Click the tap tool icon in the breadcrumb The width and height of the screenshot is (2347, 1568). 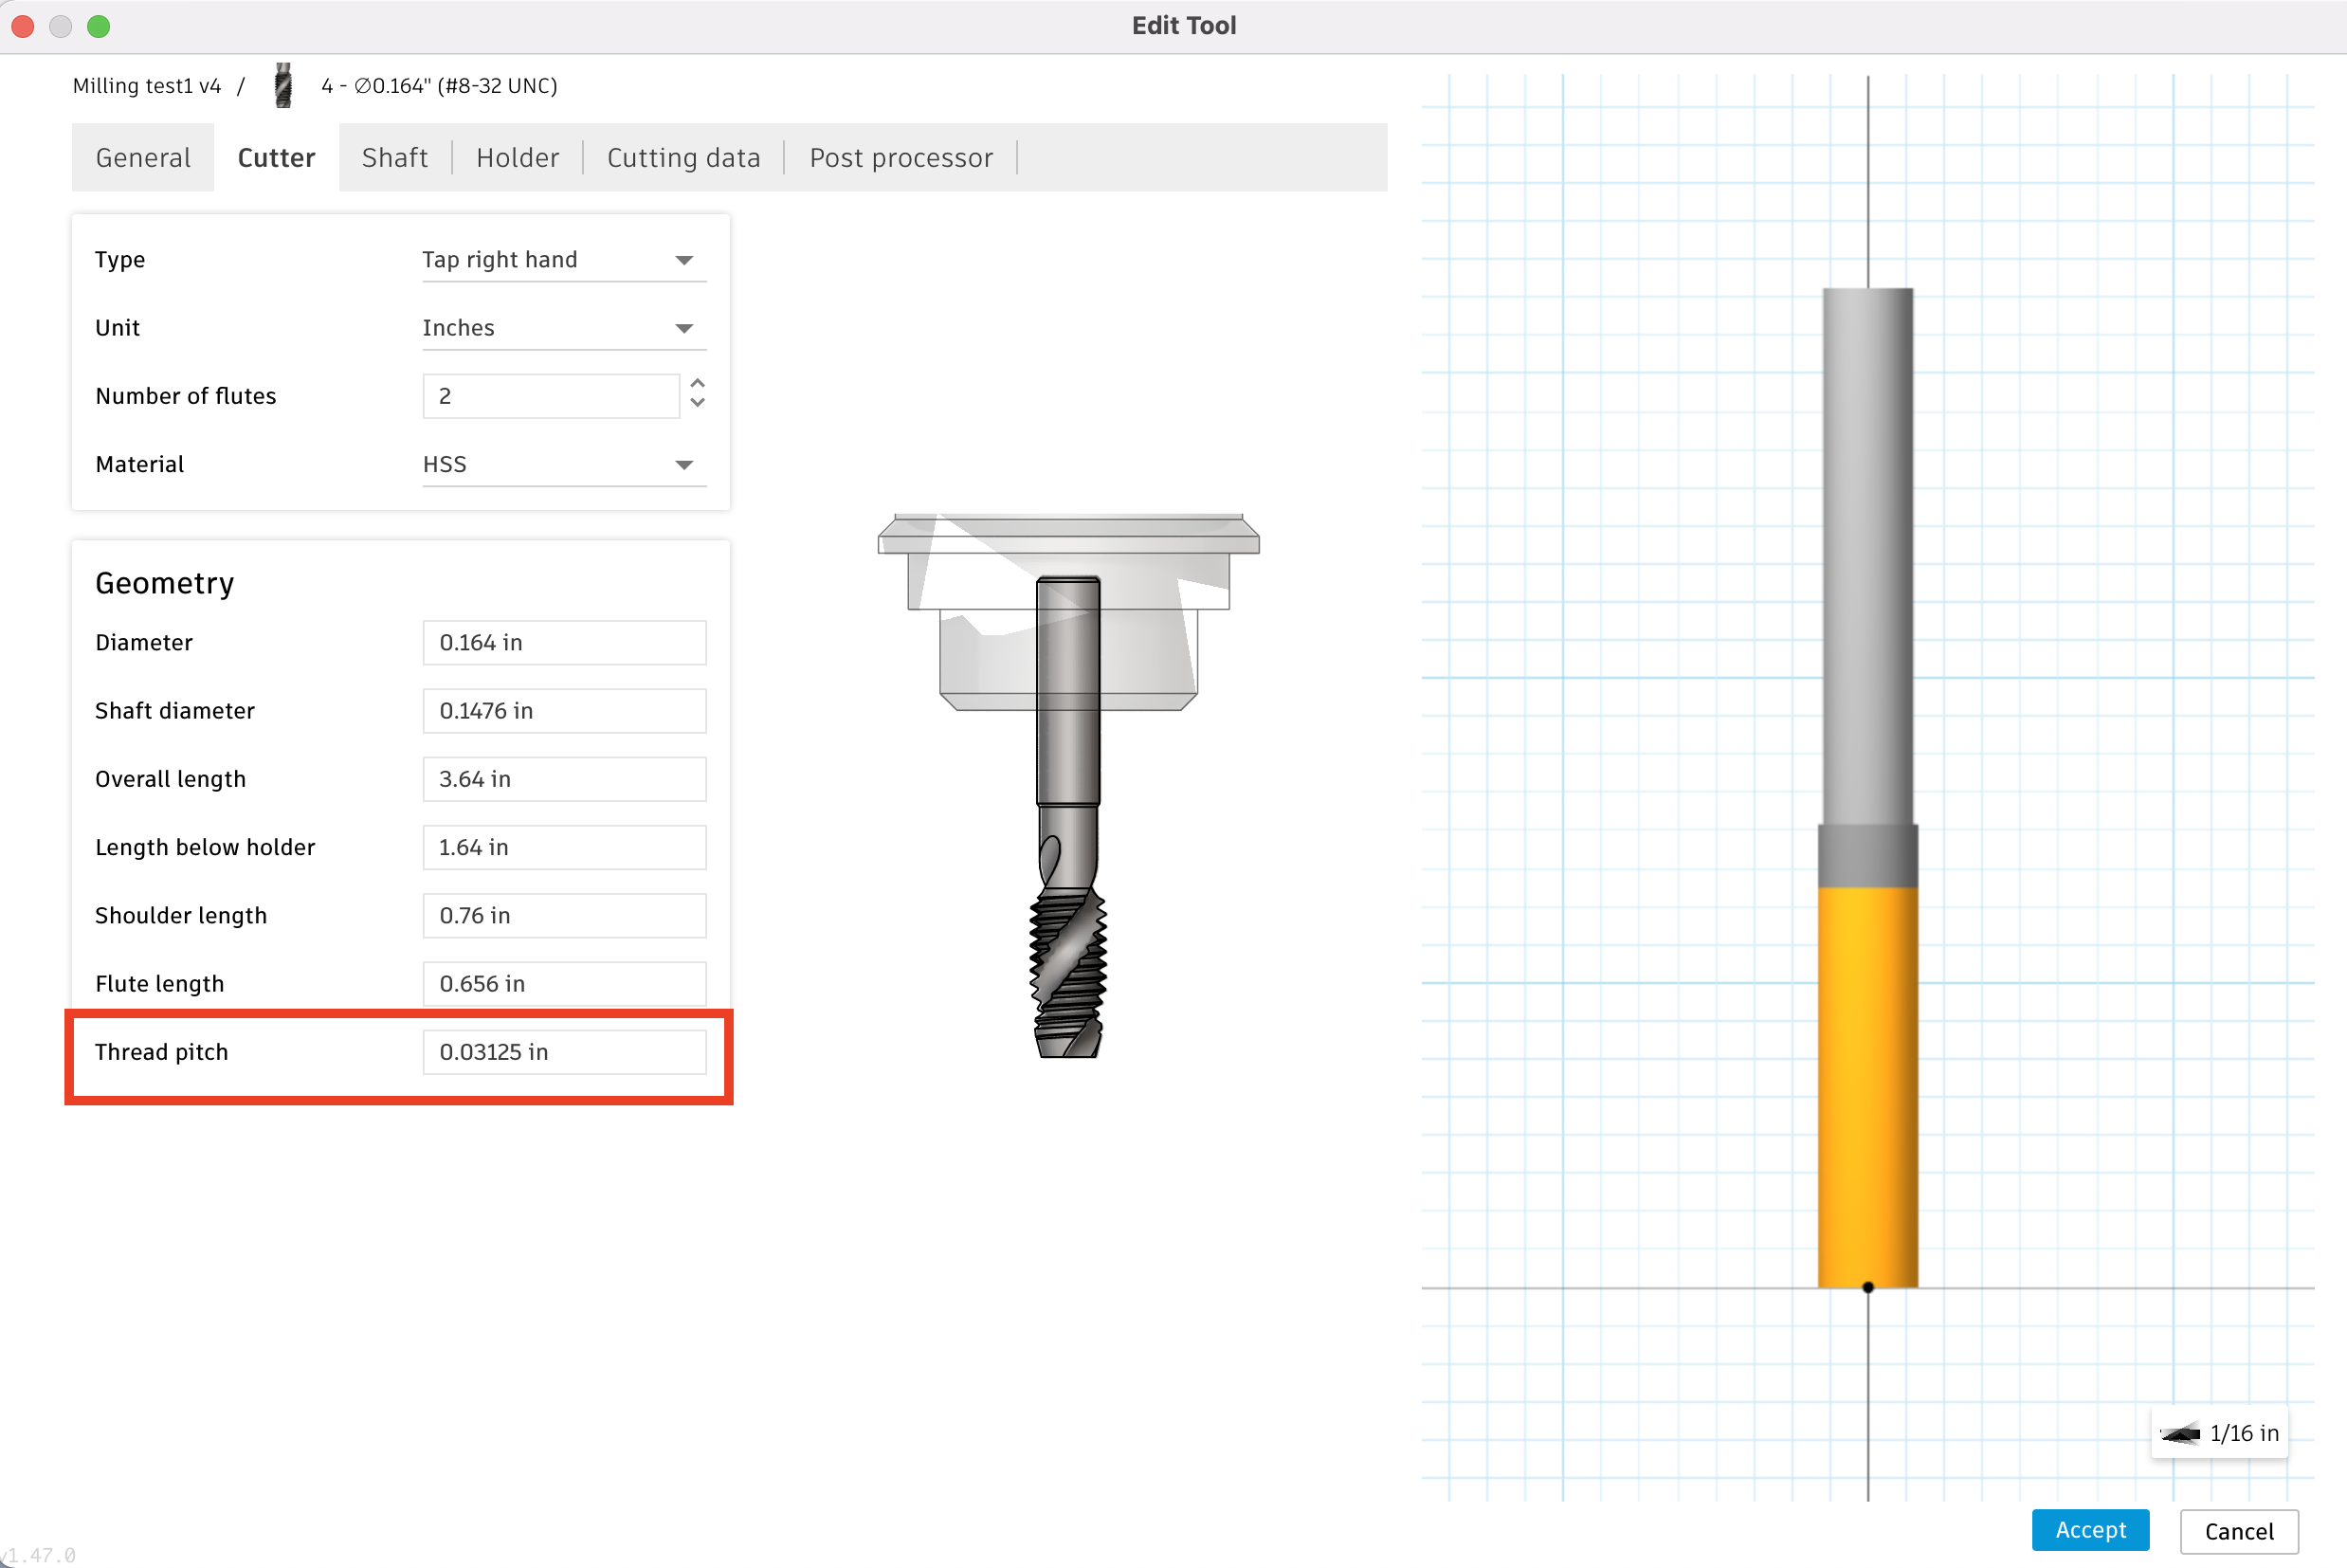[x=282, y=85]
